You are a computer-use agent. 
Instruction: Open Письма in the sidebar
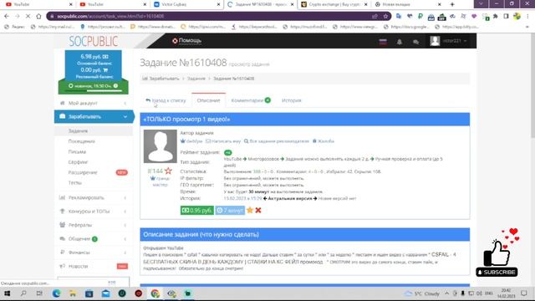tap(77, 151)
